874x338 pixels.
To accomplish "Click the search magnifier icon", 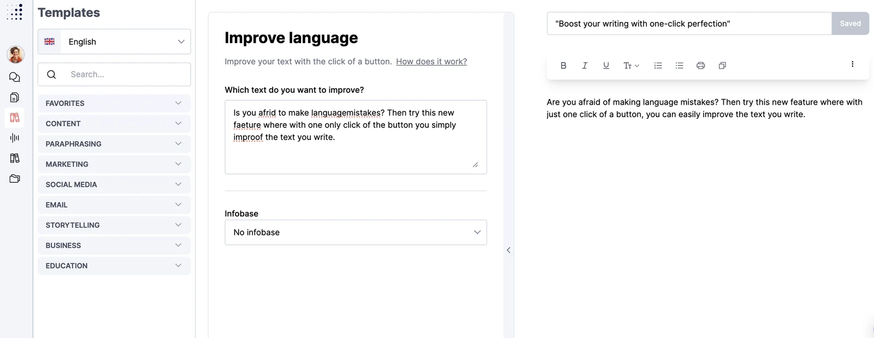I will point(51,74).
